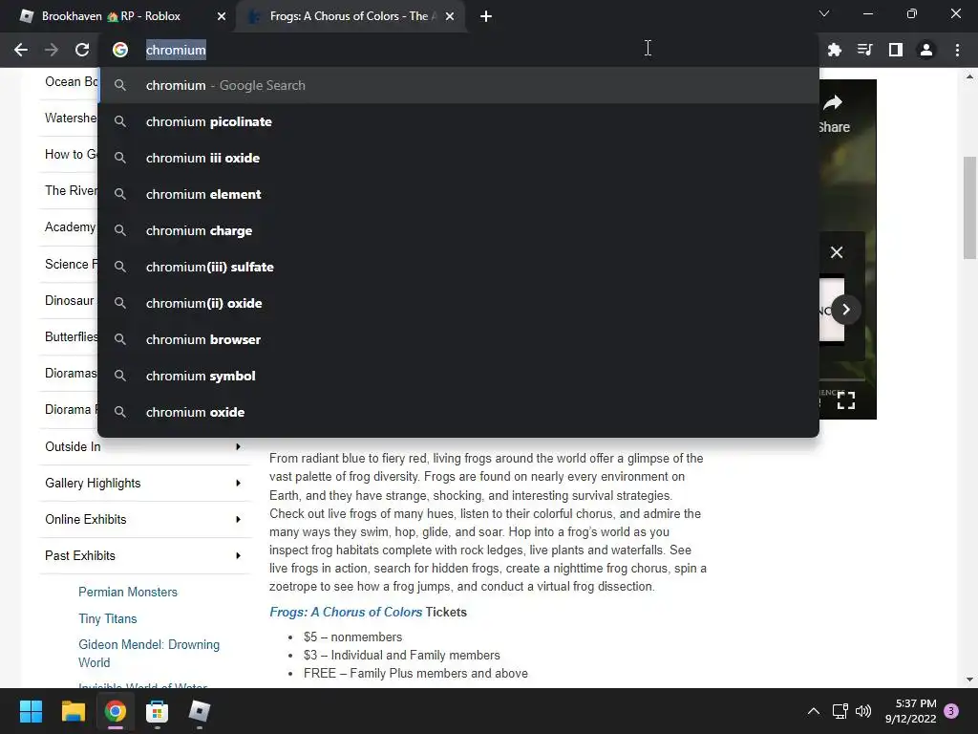Pick the 'chromium iii oxide' suggestion
The image size is (978, 734).
point(458,158)
